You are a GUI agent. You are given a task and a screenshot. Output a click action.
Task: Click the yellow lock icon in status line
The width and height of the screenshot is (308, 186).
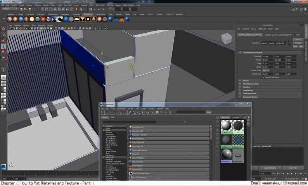76,9
